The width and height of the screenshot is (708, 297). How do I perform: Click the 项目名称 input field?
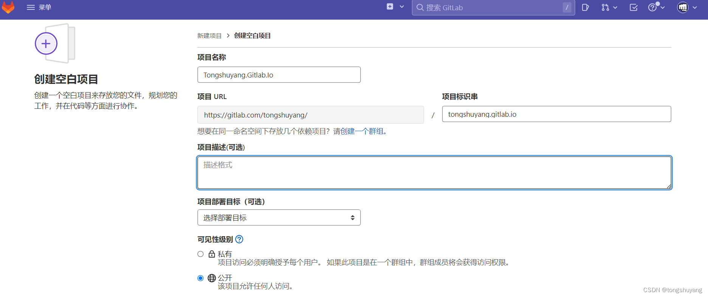[279, 75]
